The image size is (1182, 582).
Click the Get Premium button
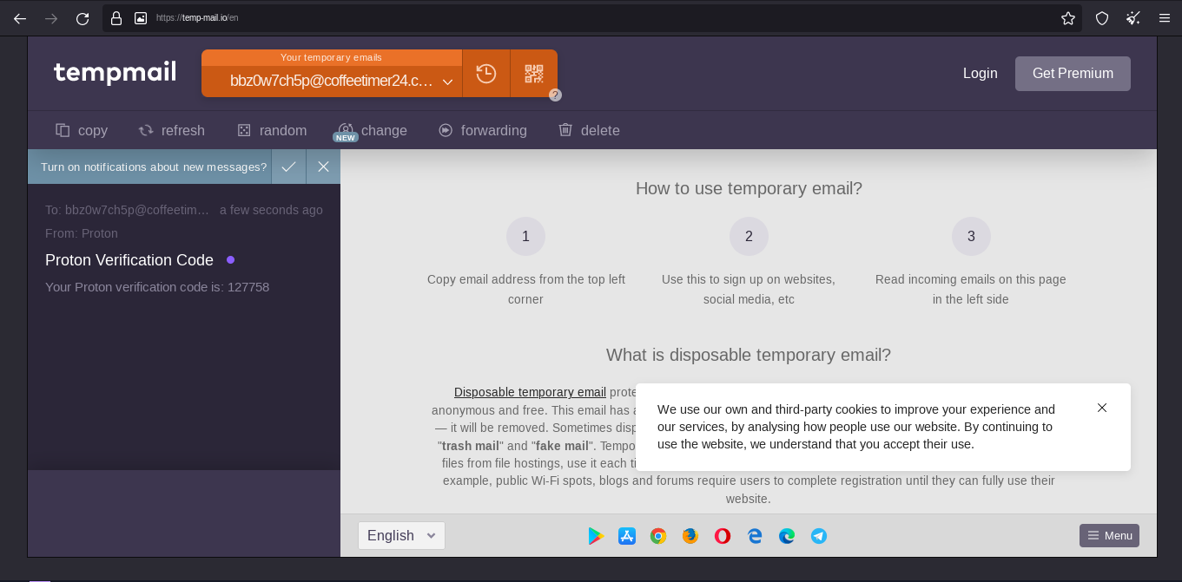(x=1073, y=74)
